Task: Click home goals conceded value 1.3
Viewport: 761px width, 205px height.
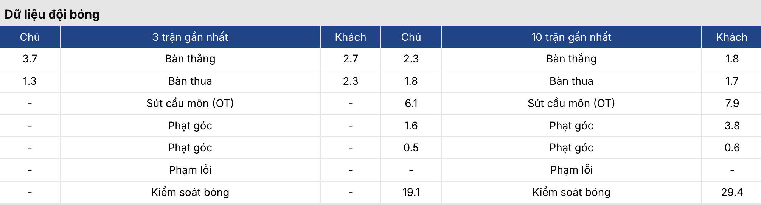Action: click(30, 81)
